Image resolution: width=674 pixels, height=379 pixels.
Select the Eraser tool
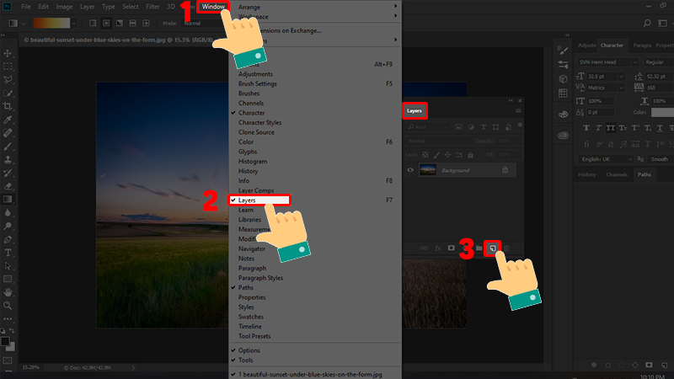(x=8, y=186)
